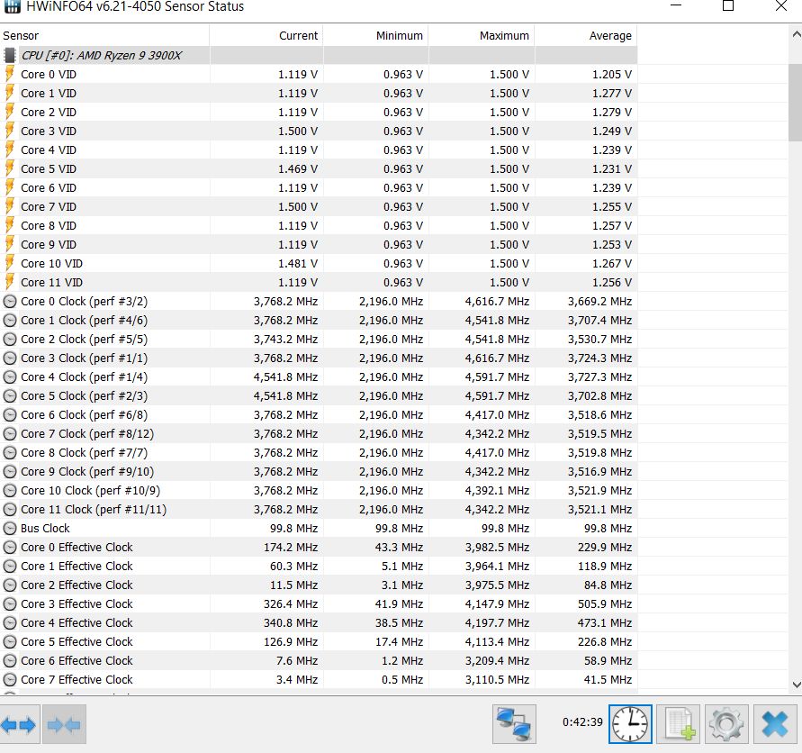Click the Average column header

pos(586,36)
